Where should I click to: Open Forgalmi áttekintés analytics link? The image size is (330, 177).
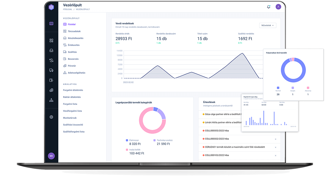tap(73, 90)
